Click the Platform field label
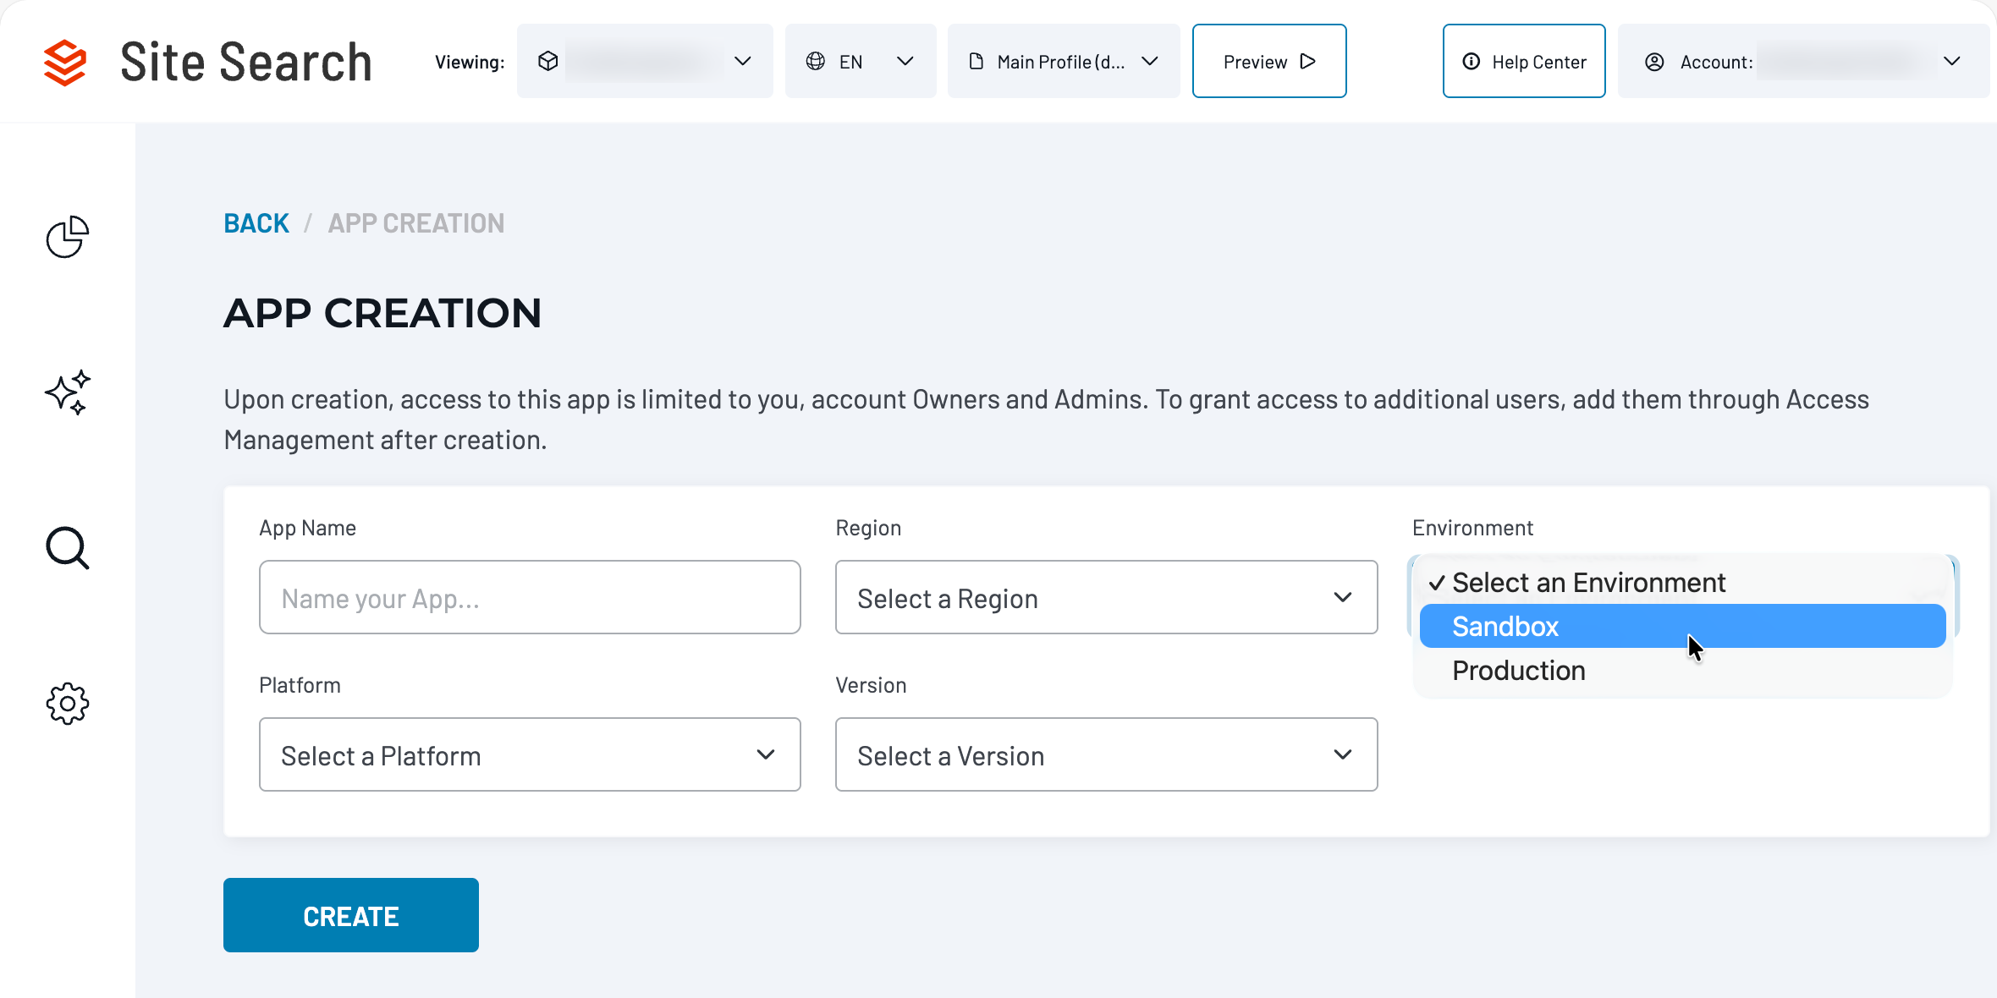 pos(300,685)
